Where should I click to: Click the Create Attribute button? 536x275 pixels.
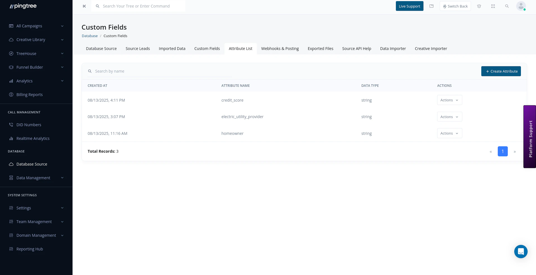(501, 71)
